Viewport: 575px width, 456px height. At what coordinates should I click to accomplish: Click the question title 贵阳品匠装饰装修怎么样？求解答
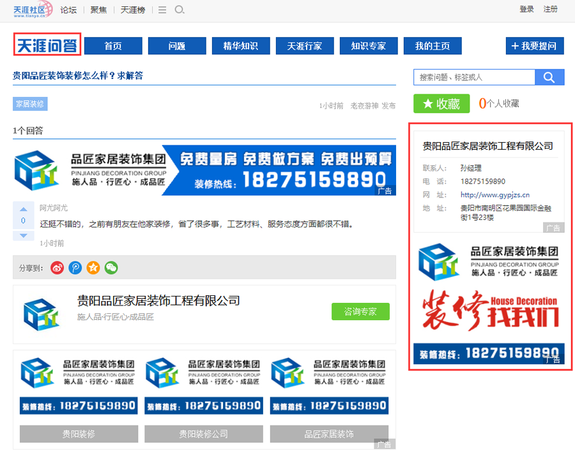tap(78, 76)
